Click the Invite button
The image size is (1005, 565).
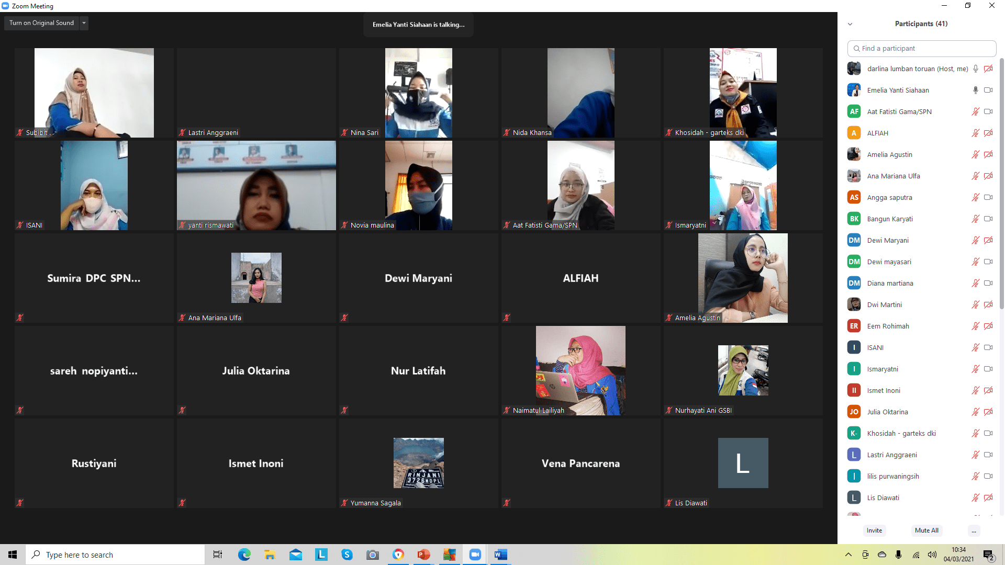pyautogui.click(x=874, y=530)
